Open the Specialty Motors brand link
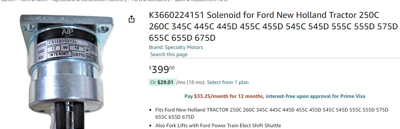Image resolution: width=400 pixels, height=129 pixels. [184, 47]
